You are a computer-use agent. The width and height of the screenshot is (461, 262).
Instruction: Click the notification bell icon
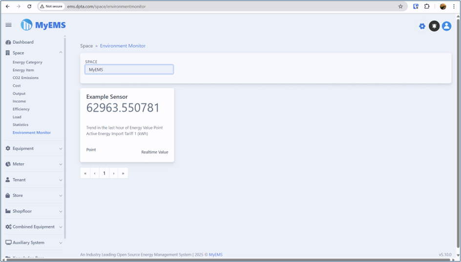click(434, 26)
